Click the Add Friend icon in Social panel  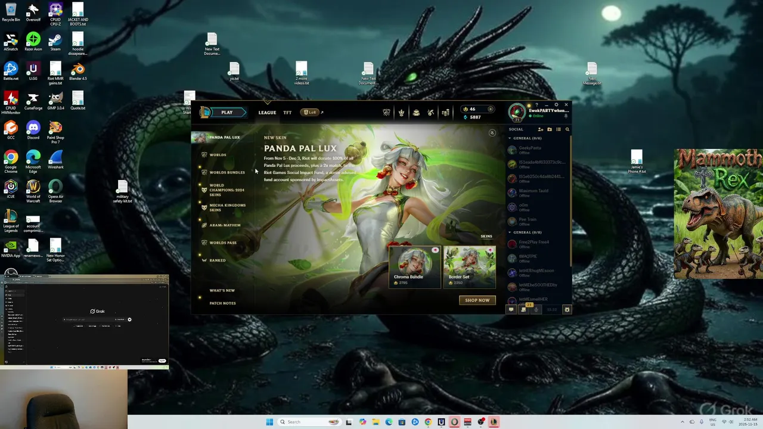click(541, 129)
